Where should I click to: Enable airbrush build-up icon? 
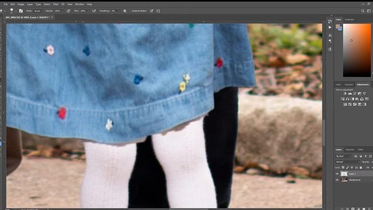[x=94, y=11]
